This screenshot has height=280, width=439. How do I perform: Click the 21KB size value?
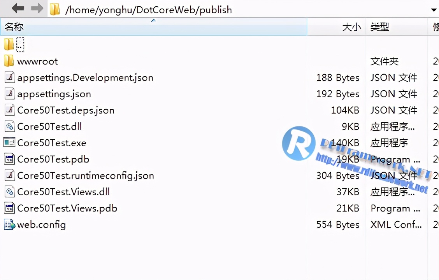[348, 208]
